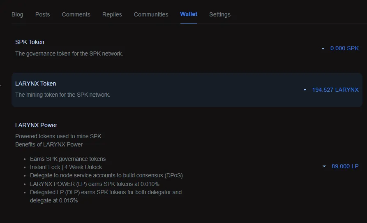367x223 pixels.
Task: Click 'The mining token for the SPK network.'
Action: coord(63,95)
